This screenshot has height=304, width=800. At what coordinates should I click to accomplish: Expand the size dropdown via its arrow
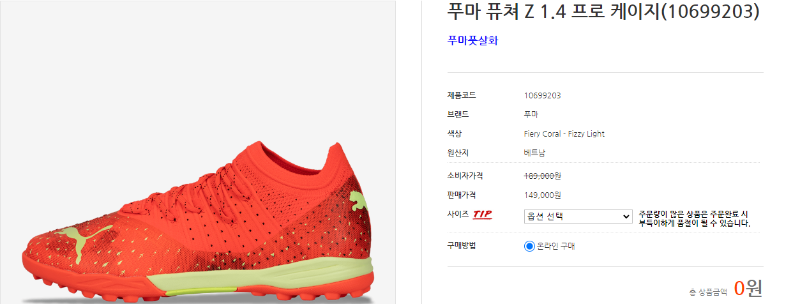(x=626, y=217)
